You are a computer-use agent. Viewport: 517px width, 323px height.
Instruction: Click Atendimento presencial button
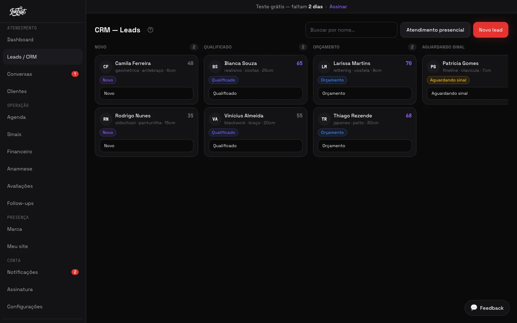click(x=435, y=30)
